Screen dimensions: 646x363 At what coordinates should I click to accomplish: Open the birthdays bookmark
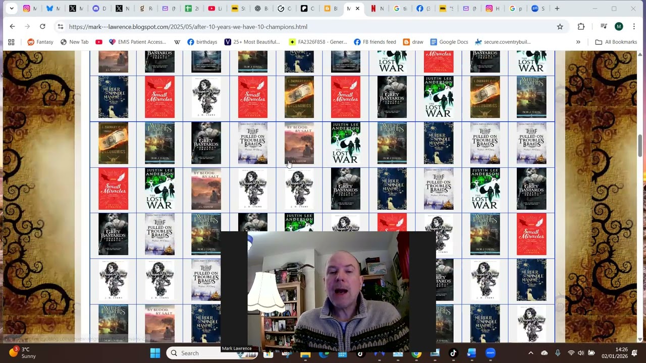pyautogui.click(x=202, y=42)
